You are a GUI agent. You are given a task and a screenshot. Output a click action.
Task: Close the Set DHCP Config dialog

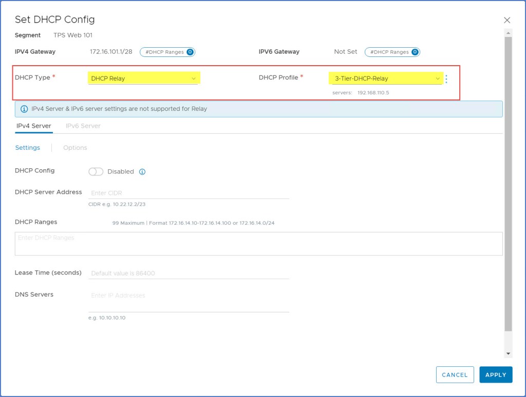point(507,20)
